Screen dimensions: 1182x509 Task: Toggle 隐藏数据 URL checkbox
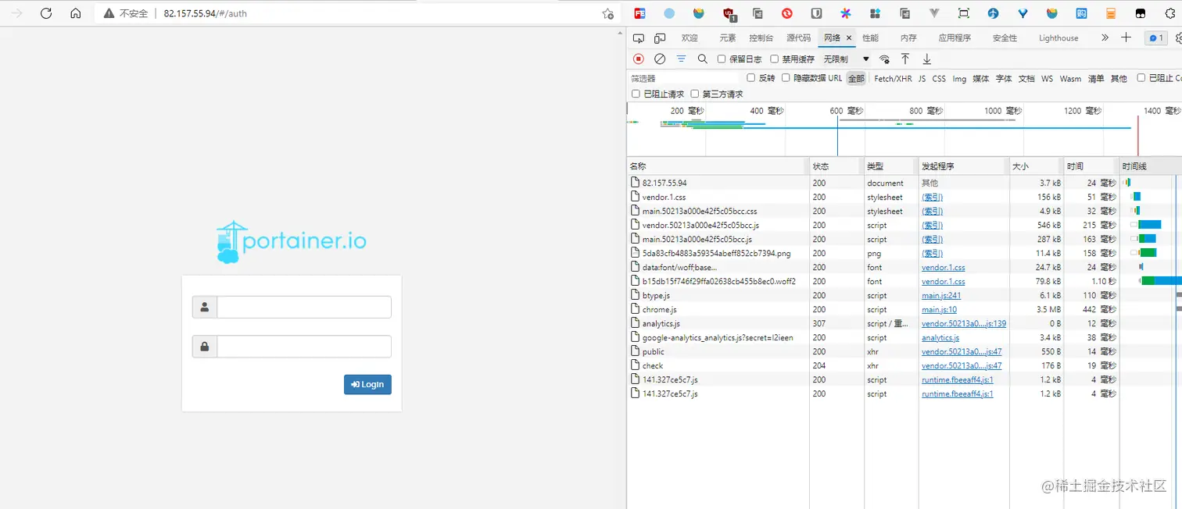786,78
